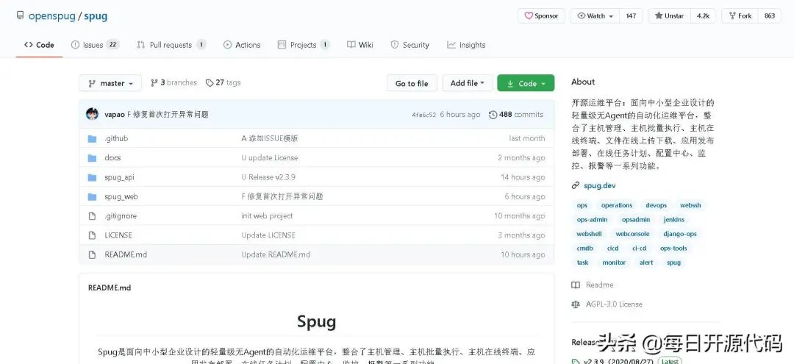Image resolution: width=794 pixels, height=364 pixels.
Task: Open the Watch dropdown
Action: click(595, 15)
